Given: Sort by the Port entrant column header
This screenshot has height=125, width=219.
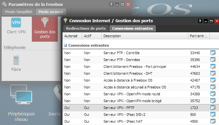Looking at the screenshot, I should click(x=199, y=36).
